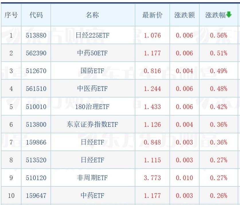This screenshot has height=205, width=240.
Task: Click the 180治理ETF fund name
Action: [x=92, y=107]
